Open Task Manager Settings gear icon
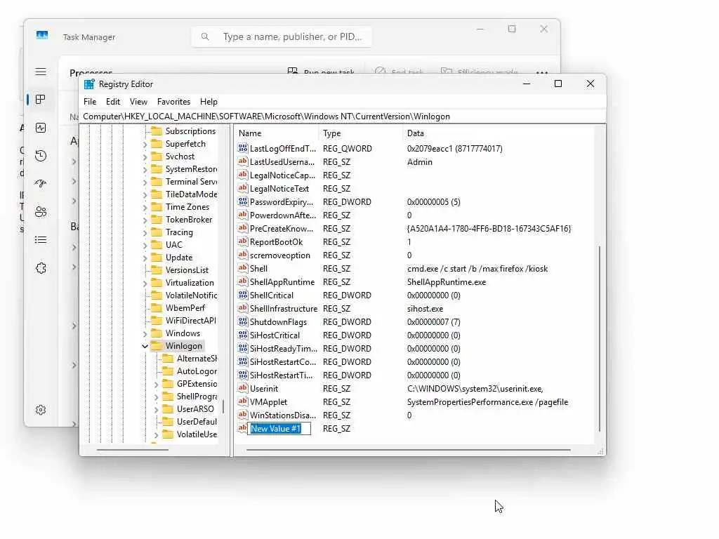 (x=40, y=410)
